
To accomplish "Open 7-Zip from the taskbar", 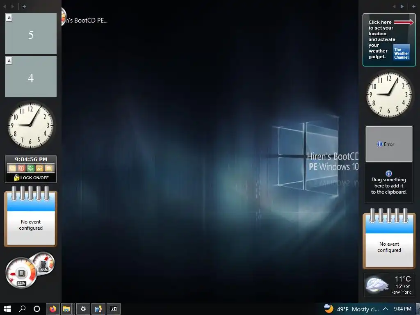I will point(114,309).
